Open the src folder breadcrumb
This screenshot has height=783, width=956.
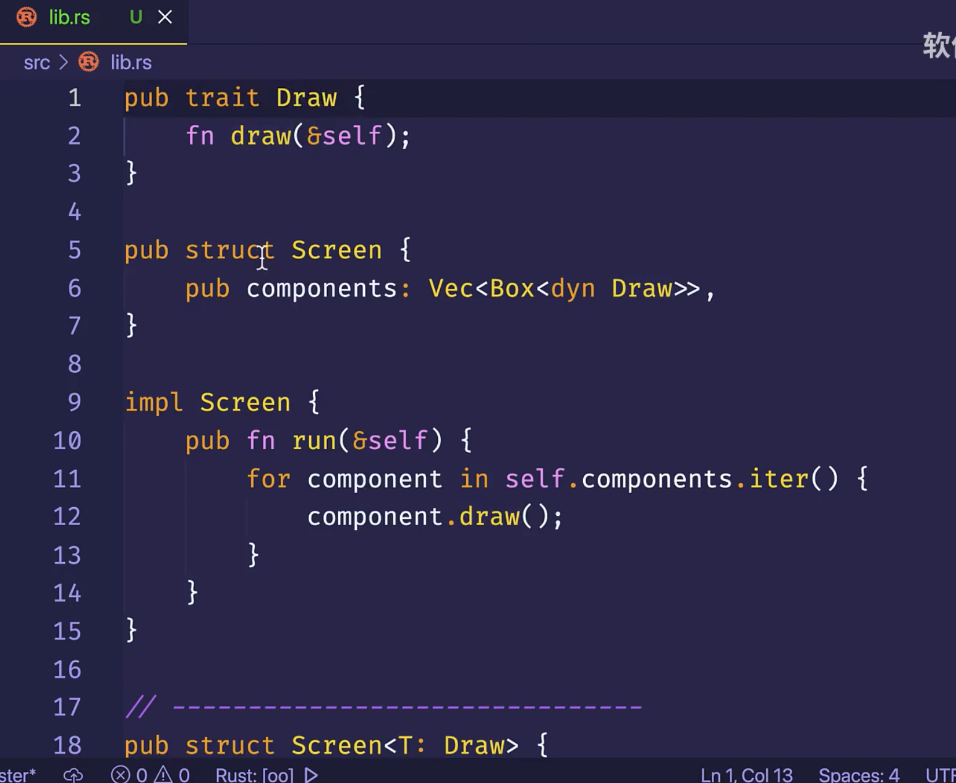[x=36, y=62]
